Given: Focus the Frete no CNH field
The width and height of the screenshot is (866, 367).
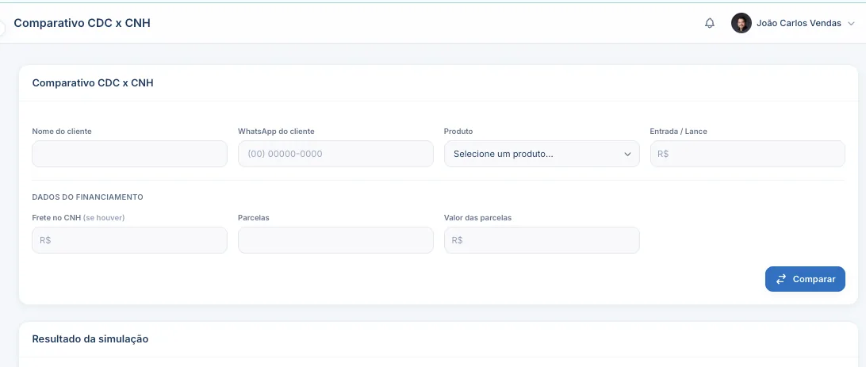Looking at the screenshot, I should click(x=130, y=240).
